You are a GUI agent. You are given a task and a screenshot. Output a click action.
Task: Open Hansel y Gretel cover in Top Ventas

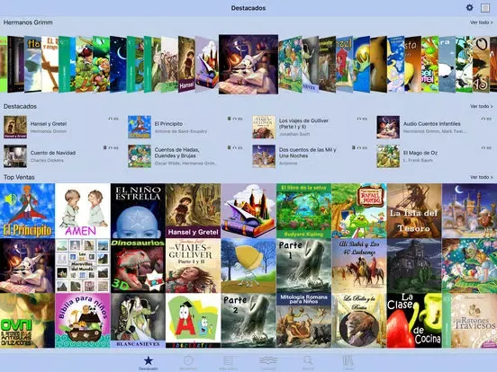193,210
